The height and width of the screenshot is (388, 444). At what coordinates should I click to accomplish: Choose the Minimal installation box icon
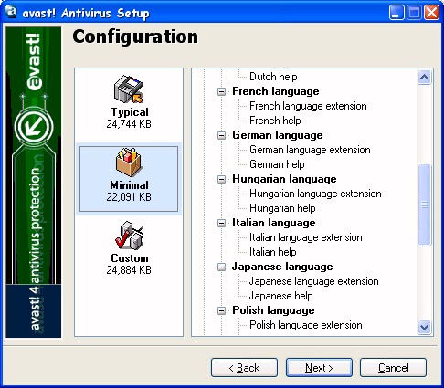[x=129, y=162]
